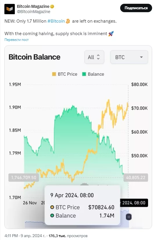The width and height of the screenshot is (155, 240).
Task: Click the BTC dropdown arrow
Action: tap(141, 57)
